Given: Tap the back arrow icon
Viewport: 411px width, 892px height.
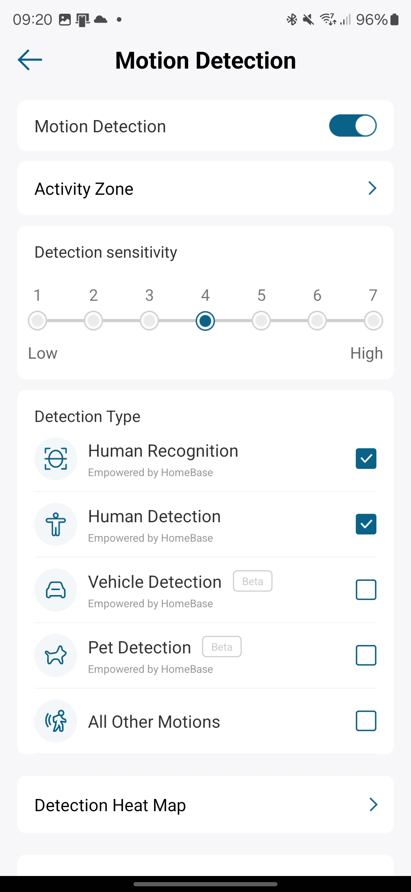Looking at the screenshot, I should [x=30, y=60].
